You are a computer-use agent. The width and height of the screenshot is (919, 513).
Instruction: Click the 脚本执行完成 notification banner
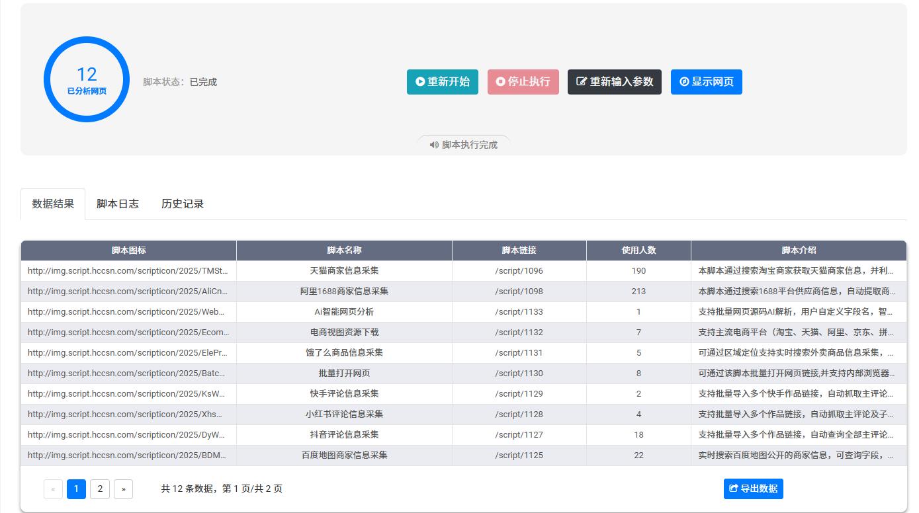(x=463, y=145)
